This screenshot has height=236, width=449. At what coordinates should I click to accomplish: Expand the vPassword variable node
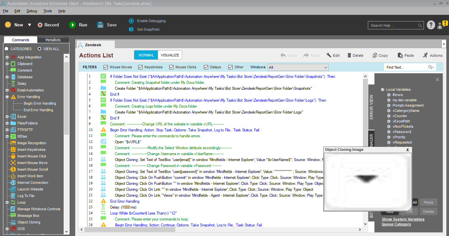coord(389,132)
